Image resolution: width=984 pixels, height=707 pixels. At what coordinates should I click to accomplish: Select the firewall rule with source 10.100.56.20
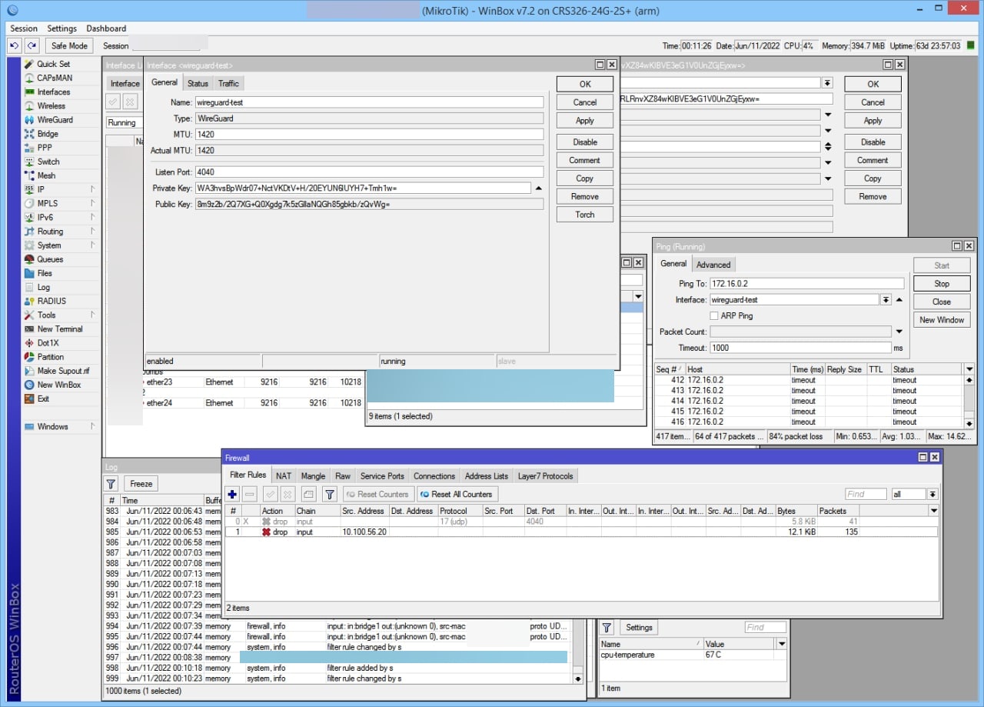tap(580, 532)
